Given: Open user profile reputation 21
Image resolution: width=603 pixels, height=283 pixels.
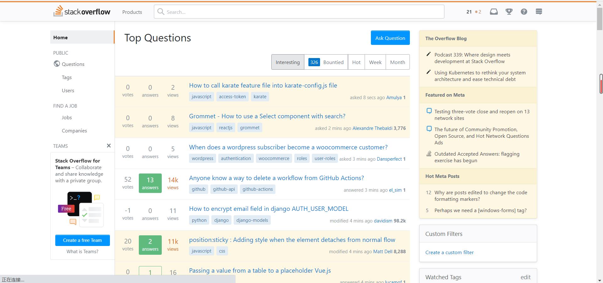Looking at the screenshot, I should pyautogui.click(x=469, y=12).
